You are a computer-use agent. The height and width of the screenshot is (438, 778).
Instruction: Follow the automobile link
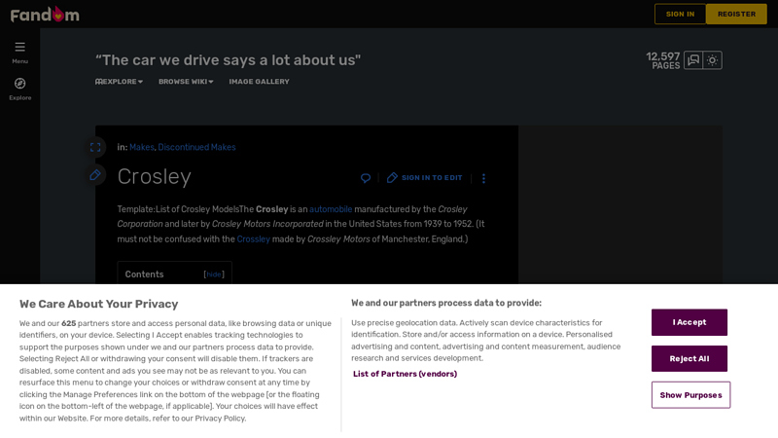click(331, 209)
